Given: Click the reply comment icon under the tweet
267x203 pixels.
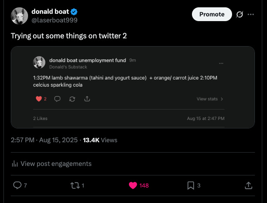Looking at the screenshot, I should (x=17, y=185).
